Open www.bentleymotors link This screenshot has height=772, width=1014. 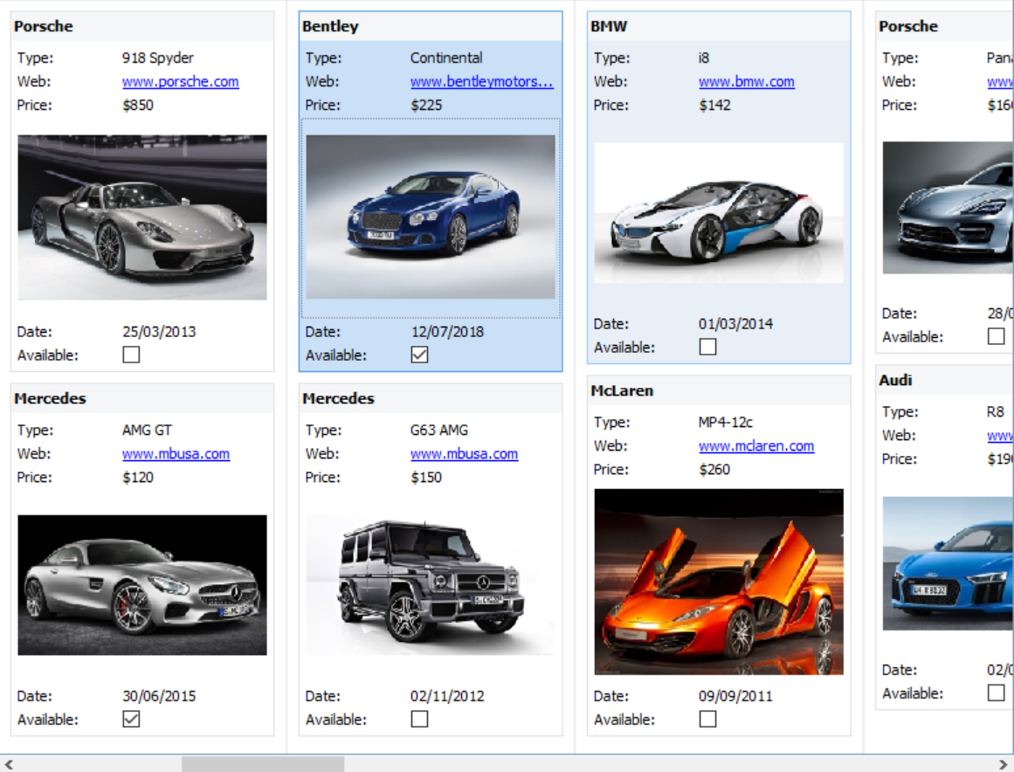click(482, 81)
